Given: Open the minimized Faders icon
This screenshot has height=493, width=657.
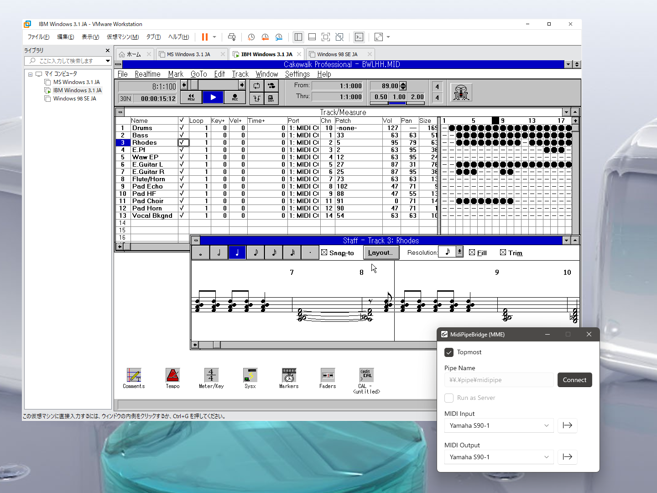Looking at the screenshot, I should click(x=328, y=378).
